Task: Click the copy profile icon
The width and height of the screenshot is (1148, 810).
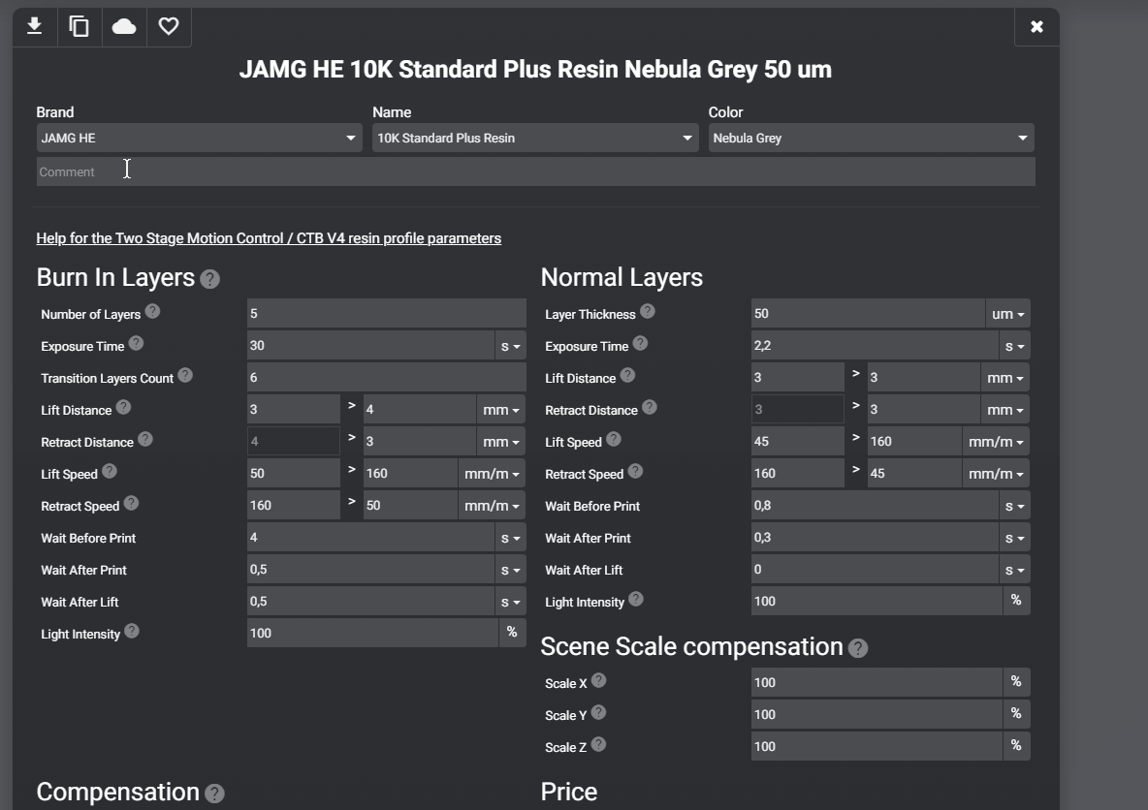Action: (x=80, y=27)
